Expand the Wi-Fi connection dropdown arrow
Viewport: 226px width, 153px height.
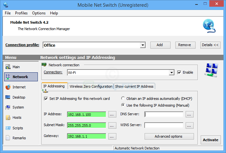coord(172,73)
